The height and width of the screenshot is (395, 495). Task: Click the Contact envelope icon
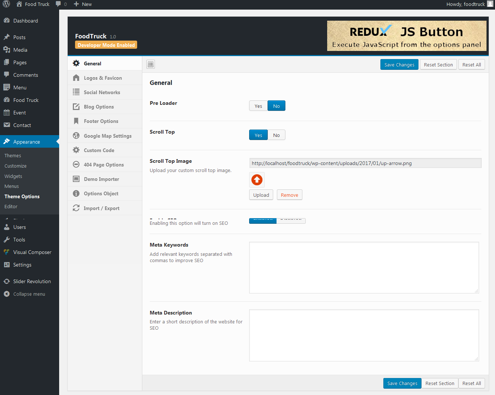pyautogui.click(x=7, y=125)
